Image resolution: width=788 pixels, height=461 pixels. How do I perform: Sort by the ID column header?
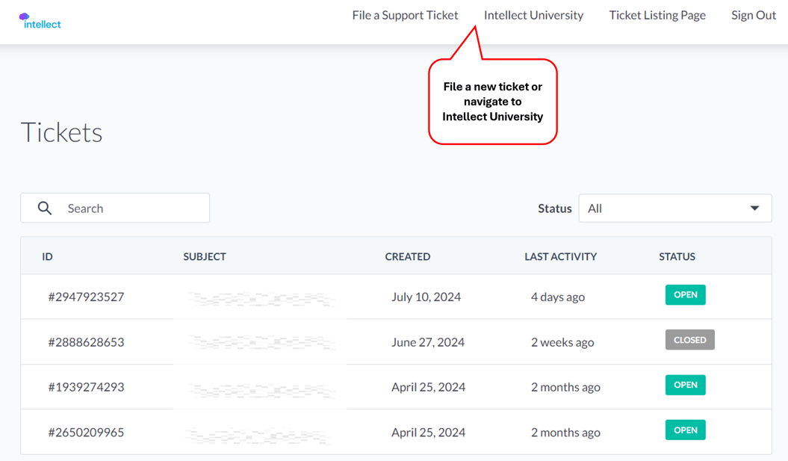tap(47, 256)
